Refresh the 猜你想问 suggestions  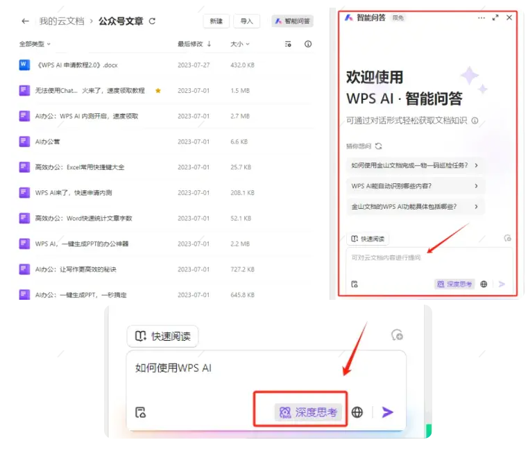pos(379,146)
